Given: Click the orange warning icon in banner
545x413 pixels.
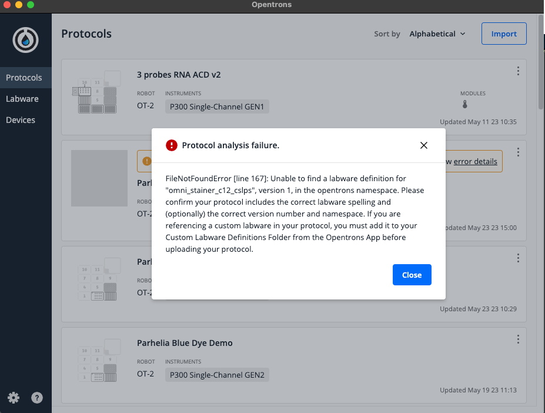Looking at the screenshot, I should coord(146,161).
